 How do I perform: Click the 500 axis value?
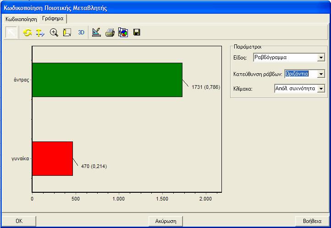tap(76, 199)
